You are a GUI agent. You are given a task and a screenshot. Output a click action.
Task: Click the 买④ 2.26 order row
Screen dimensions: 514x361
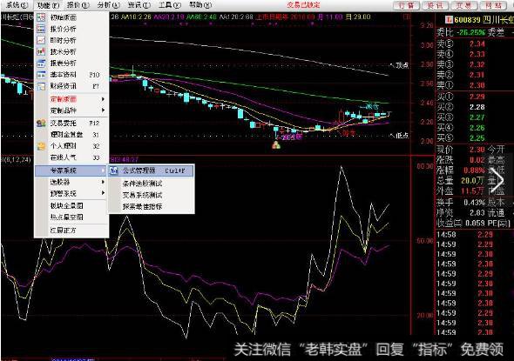[x=475, y=128]
